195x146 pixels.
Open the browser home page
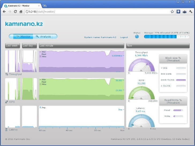tap(21, 12)
